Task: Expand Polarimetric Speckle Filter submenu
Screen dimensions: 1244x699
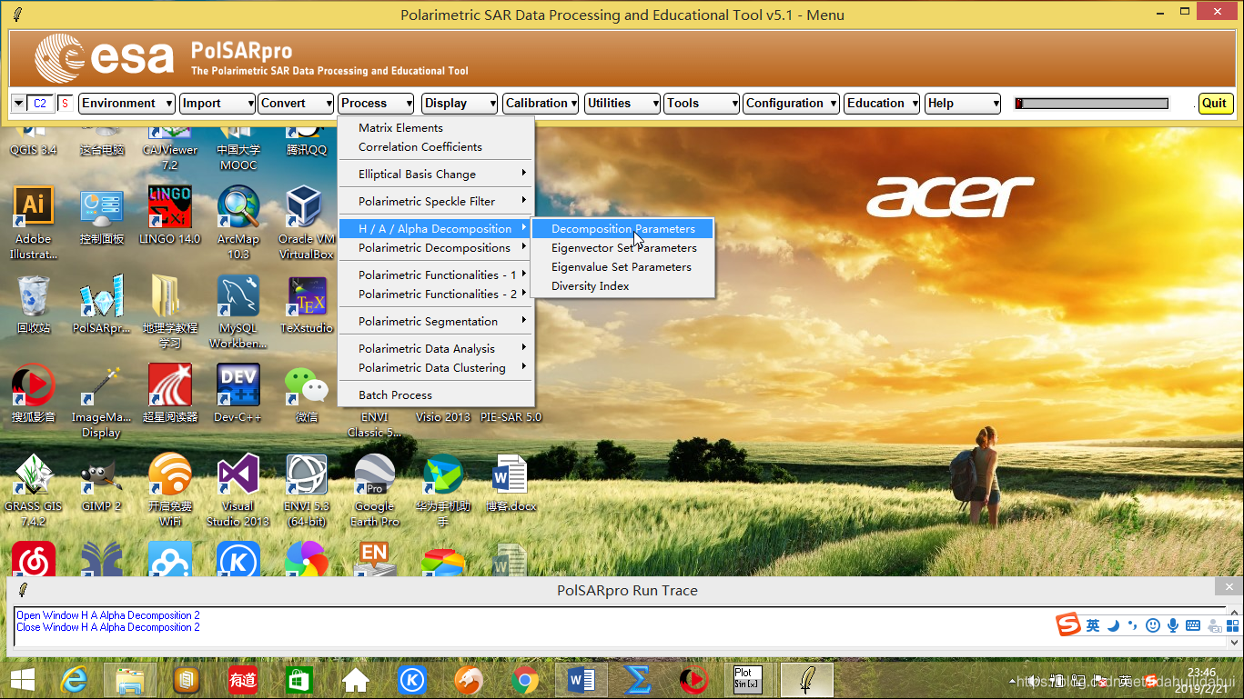Action: click(x=435, y=202)
